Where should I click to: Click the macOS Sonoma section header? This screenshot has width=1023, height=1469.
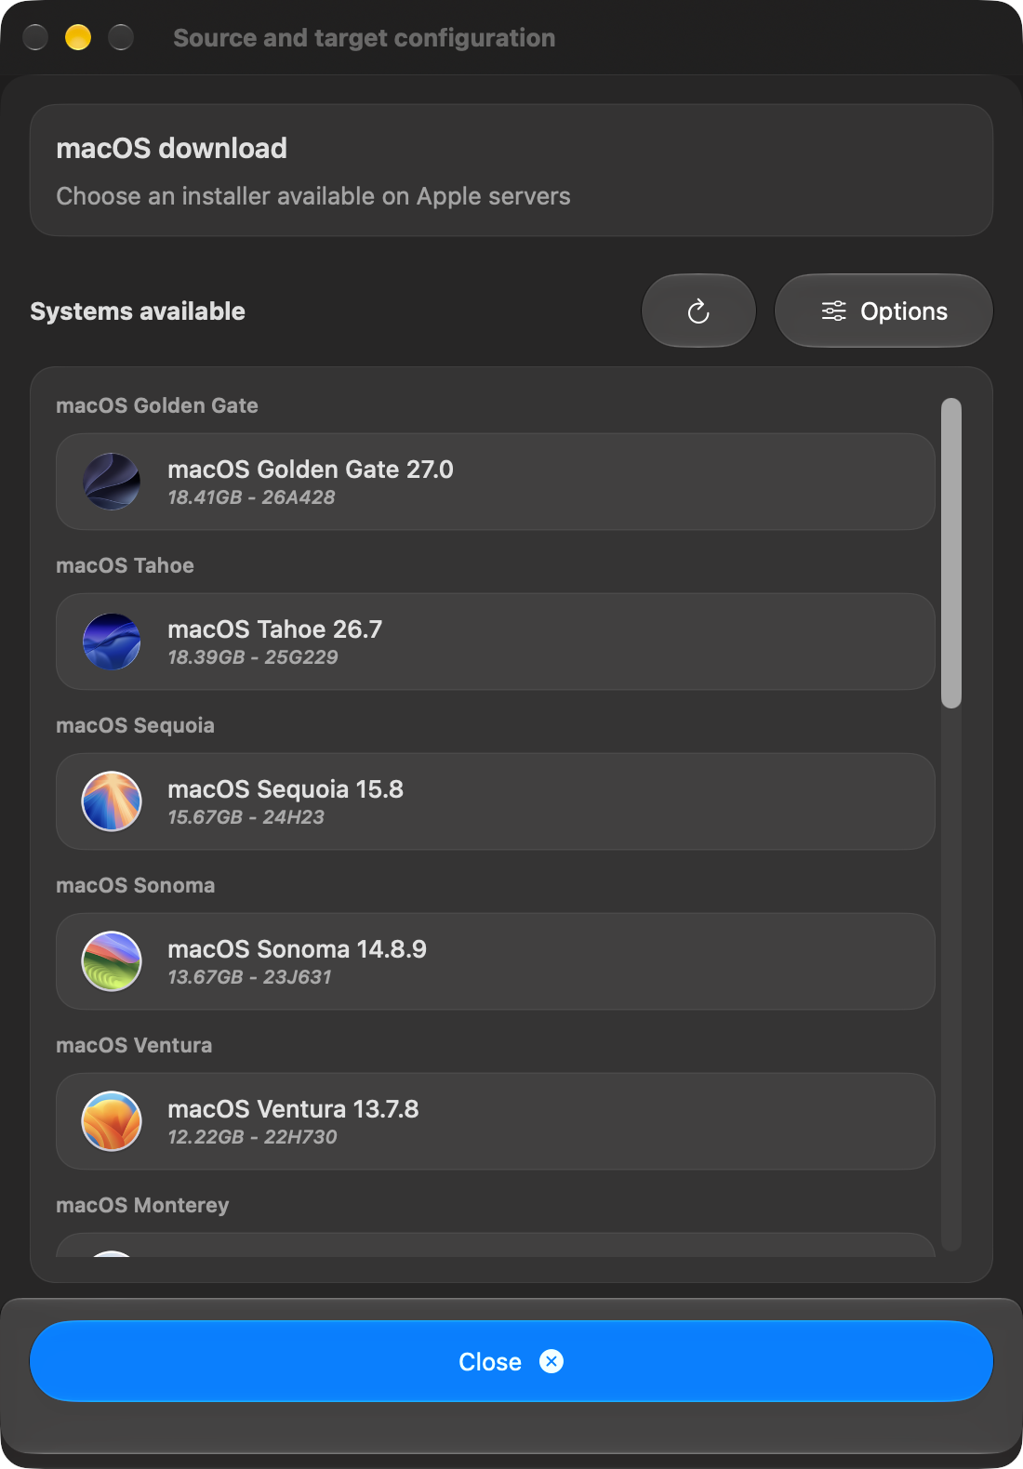pyautogui.click(x=135, y=885)
